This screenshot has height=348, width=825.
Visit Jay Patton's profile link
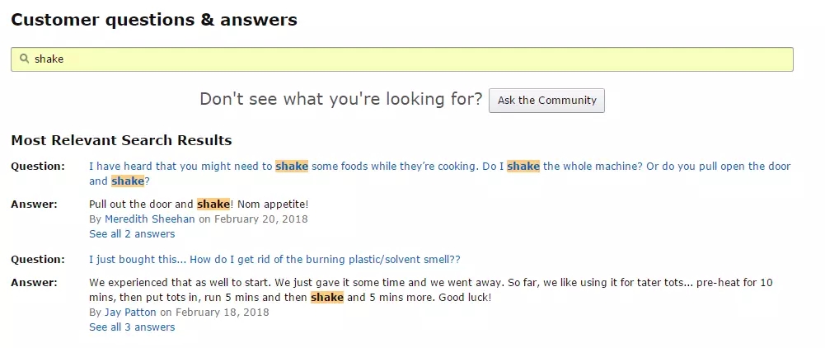click(130, 313)
